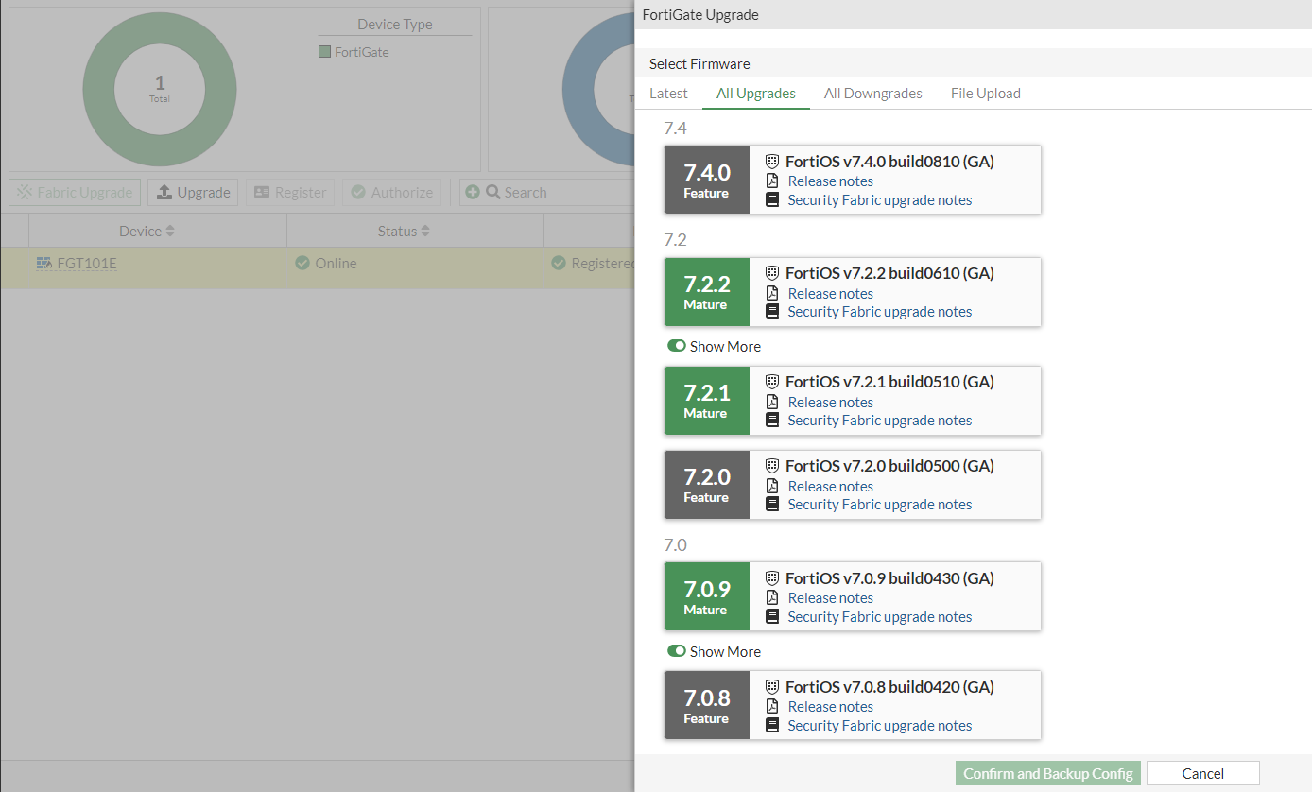This screenshot has width=1312, height=792.
Task: Open Release notes link for v7.4.0
Action: point(831,181)
